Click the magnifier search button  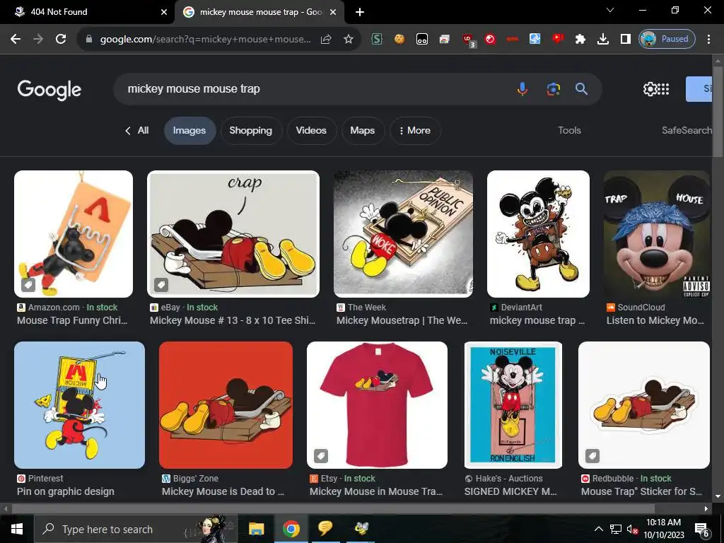pyautogui.click(x=581, y=88)
